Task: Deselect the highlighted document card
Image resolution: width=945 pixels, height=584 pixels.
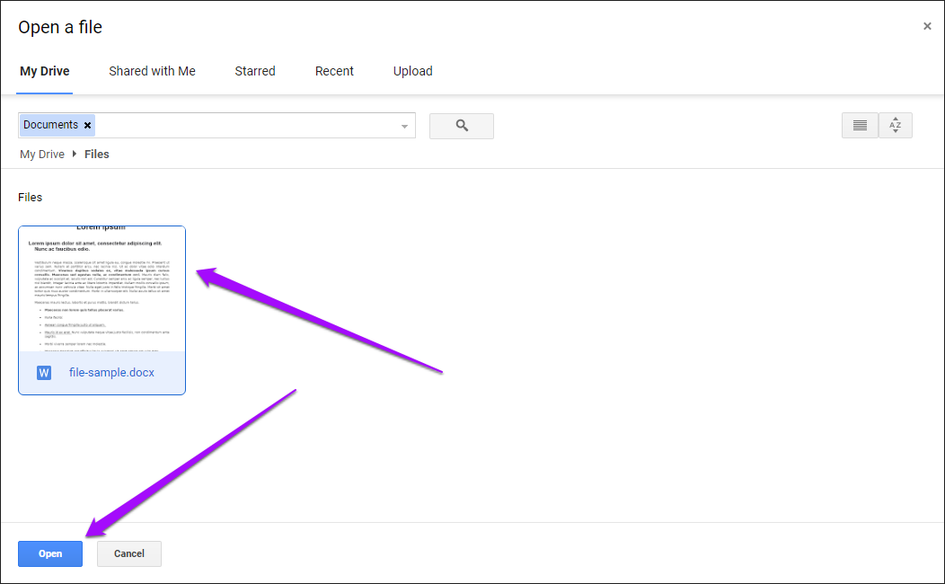Action: 102,310
